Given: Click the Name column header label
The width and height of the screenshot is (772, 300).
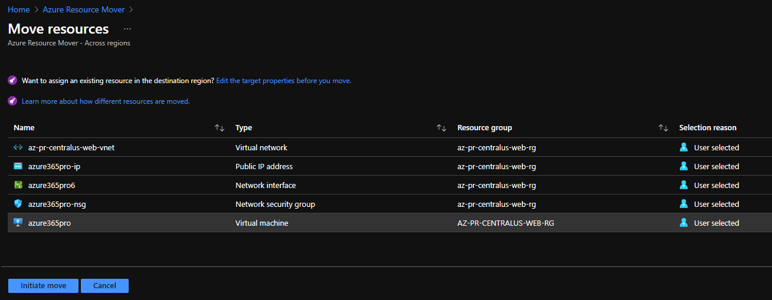Looking at the screenshot, I should (x=24, y=127).
